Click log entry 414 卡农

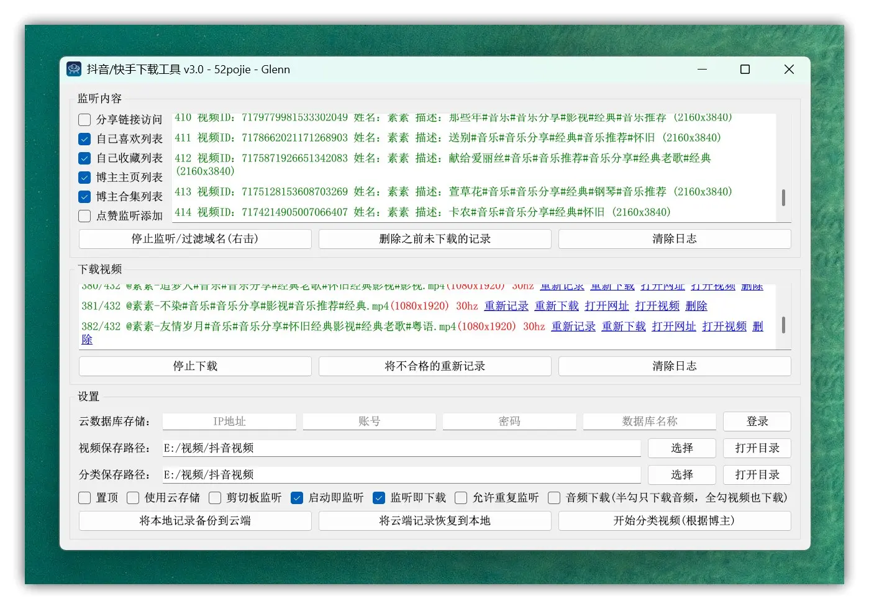point(422,212)
